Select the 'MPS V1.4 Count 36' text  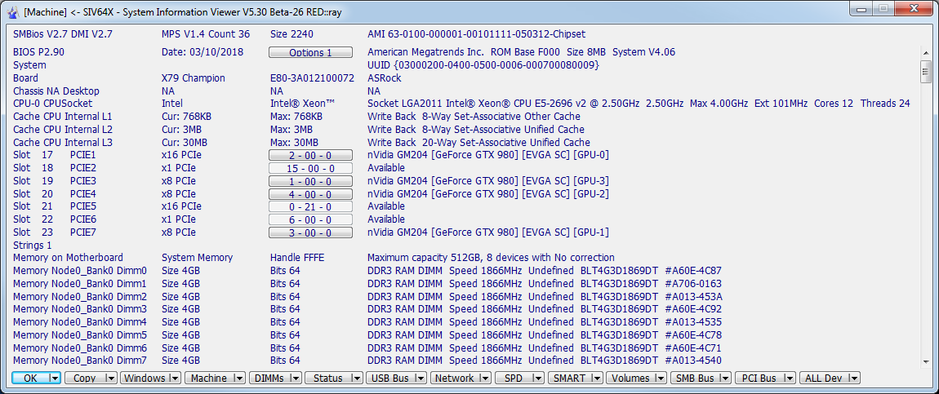point(206,34)
